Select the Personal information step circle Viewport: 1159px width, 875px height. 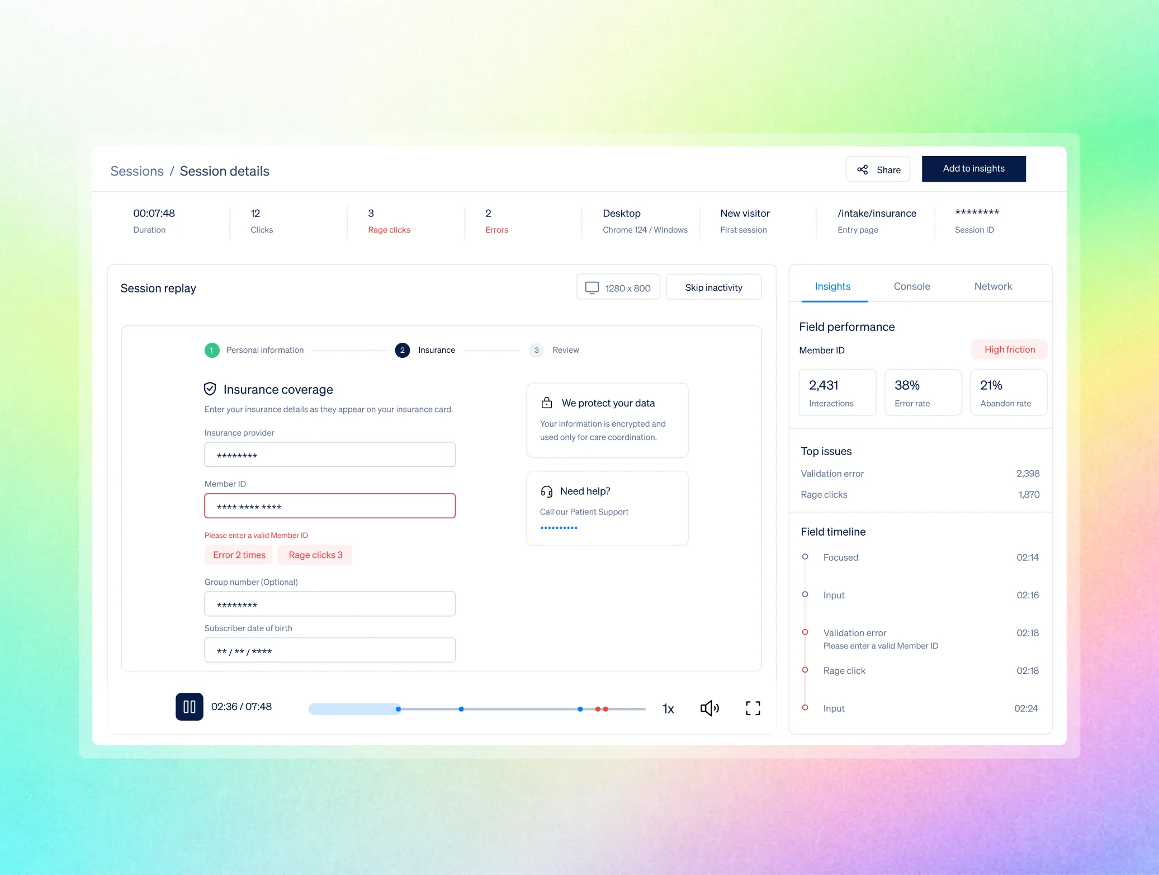212,350
